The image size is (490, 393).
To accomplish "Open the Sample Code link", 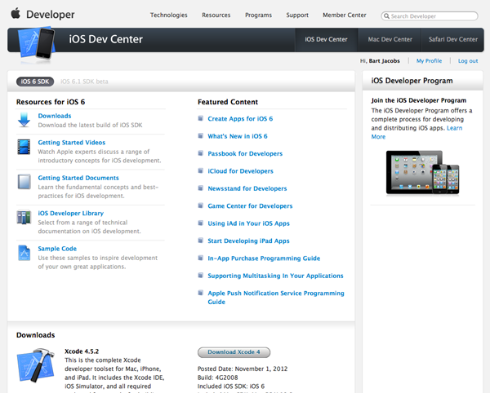I will coord(57,249).
